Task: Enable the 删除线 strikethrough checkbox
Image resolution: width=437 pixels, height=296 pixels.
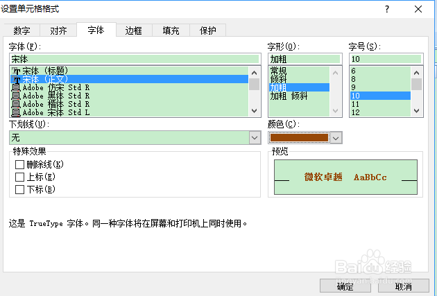Action: point(19,164)
